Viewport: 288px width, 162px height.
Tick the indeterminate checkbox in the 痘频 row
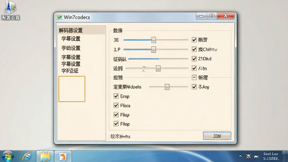[194, 78]
